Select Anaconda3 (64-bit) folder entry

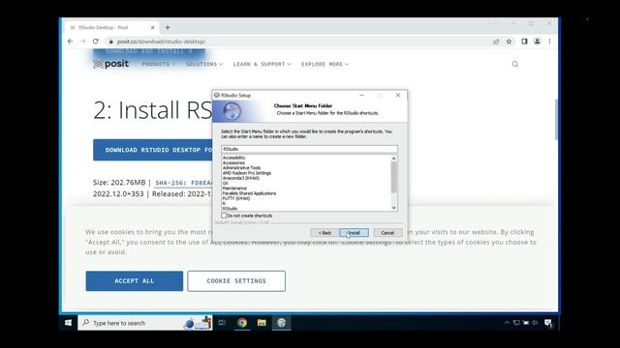click(x=240, y=178)
